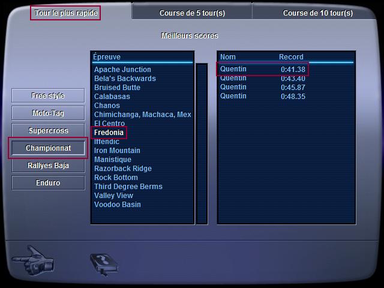Select Quentin's 0:41.38 record row

pos(263,69)
